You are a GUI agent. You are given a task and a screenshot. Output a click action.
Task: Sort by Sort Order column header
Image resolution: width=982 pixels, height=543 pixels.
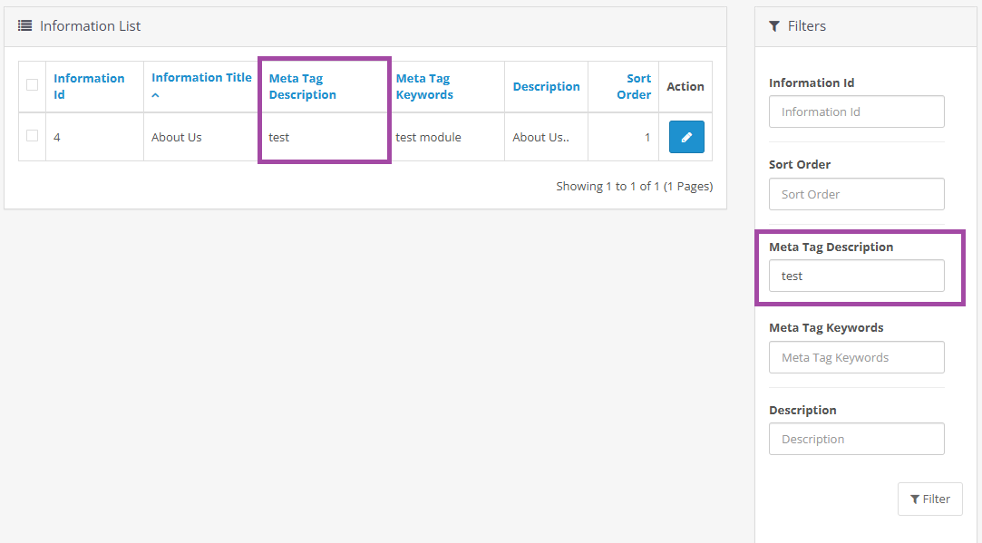pyautogui.click(x=634, y=86)
